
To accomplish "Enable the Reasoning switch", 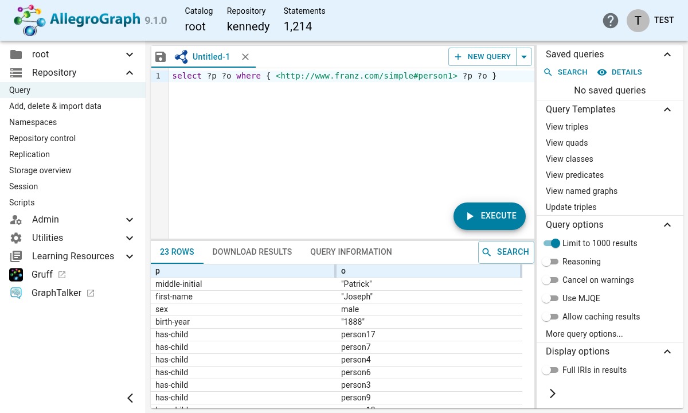I will pos(550,262).
